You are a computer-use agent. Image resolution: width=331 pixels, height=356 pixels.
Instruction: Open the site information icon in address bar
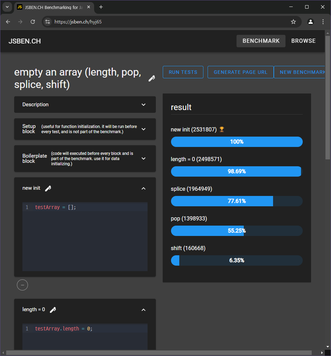pyautogui.click(x=48, y=22)
